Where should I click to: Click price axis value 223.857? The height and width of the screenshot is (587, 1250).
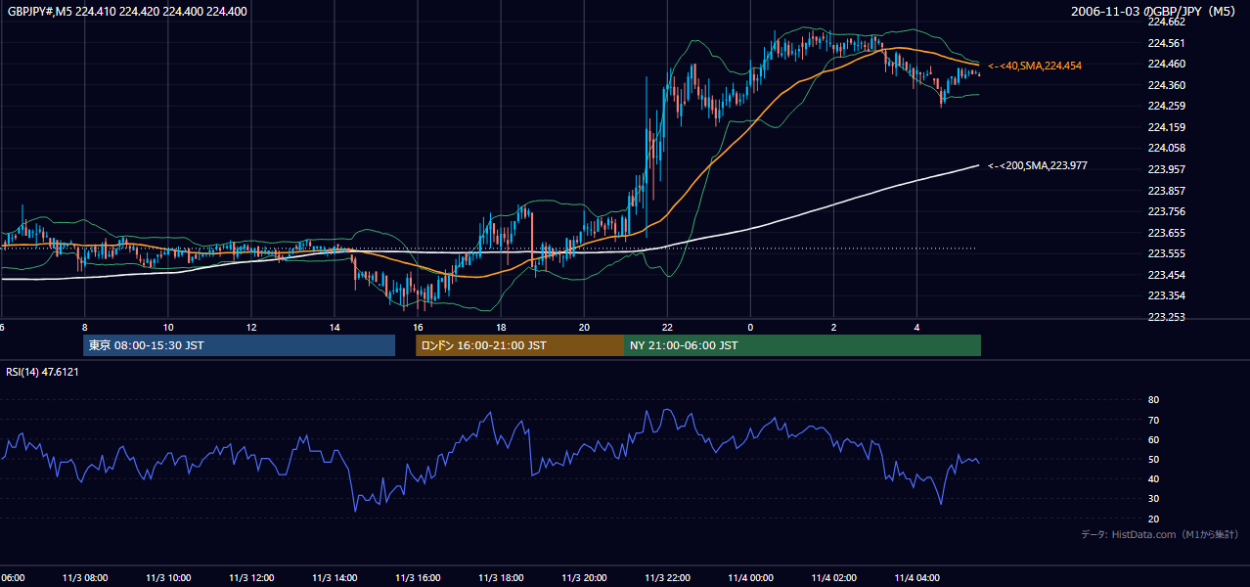(1166, 191)
